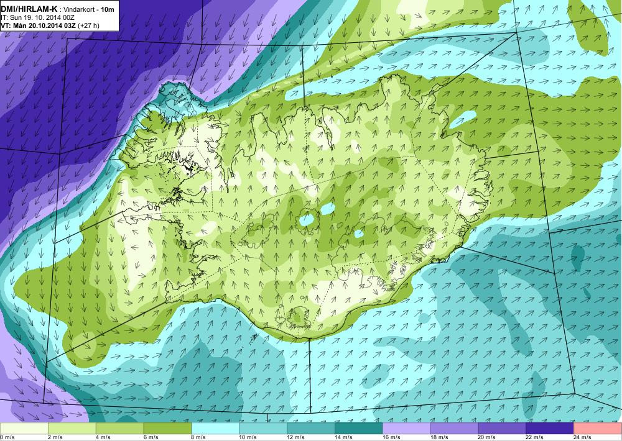Viewport: 622px width, 441px height.
Task: Click the '8 m/s' legend label
Action: pyautogui.click(x=199, y=437)
